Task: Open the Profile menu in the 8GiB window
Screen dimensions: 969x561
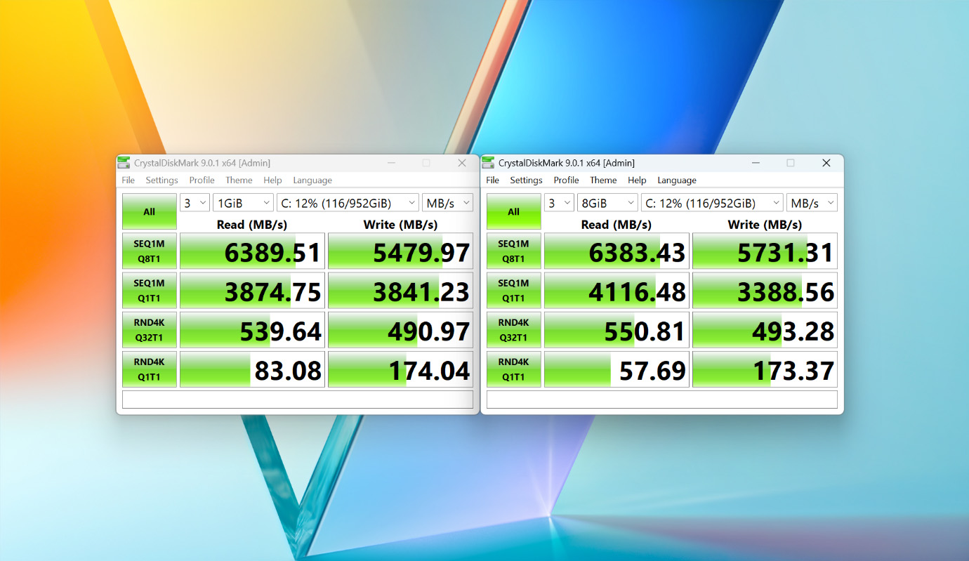Action: click(x=566, y=180)
